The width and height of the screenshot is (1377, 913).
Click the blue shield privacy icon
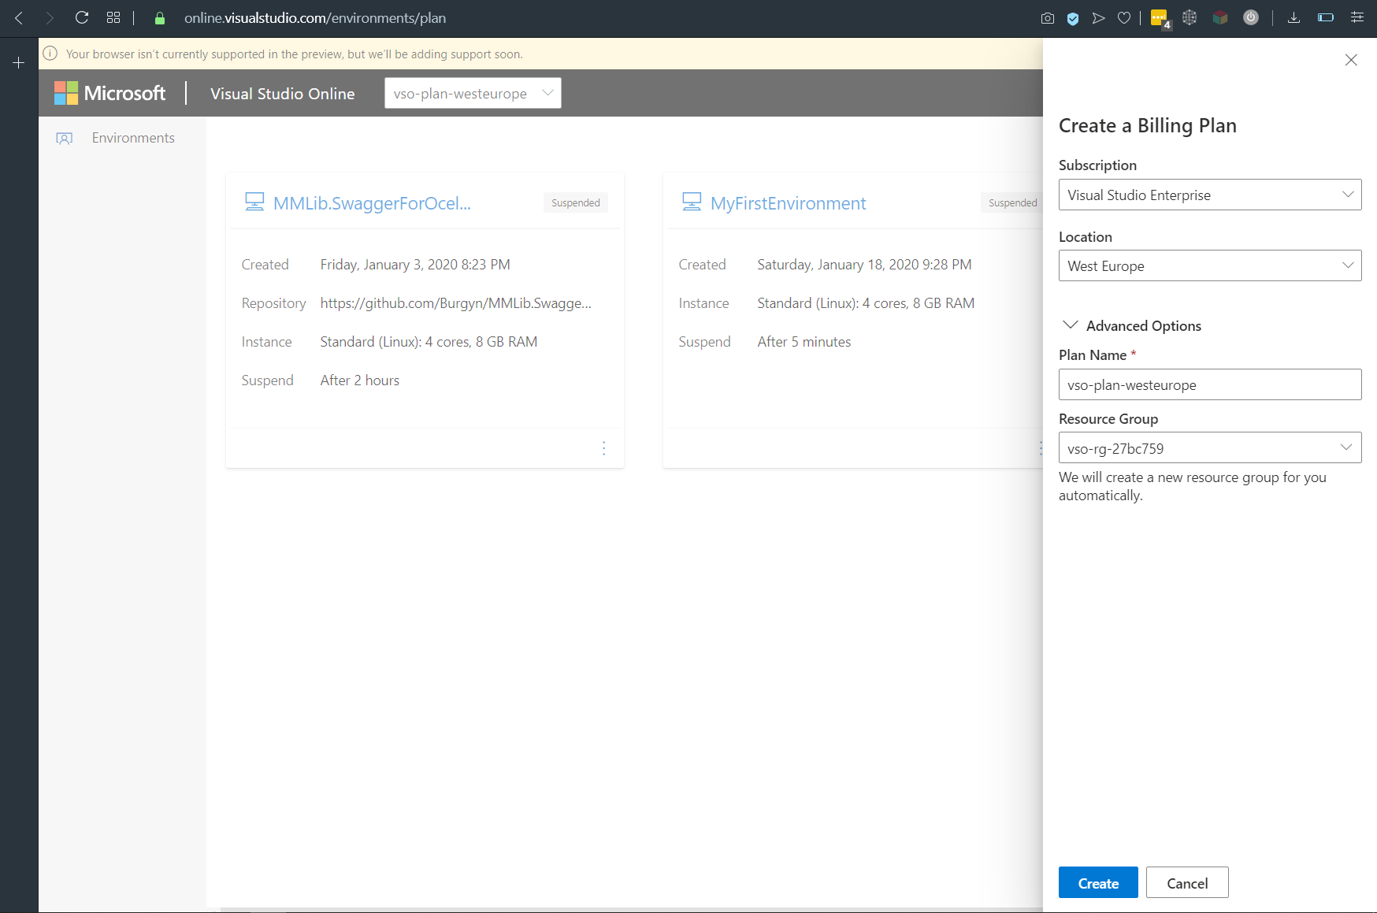click(1073, 18)
